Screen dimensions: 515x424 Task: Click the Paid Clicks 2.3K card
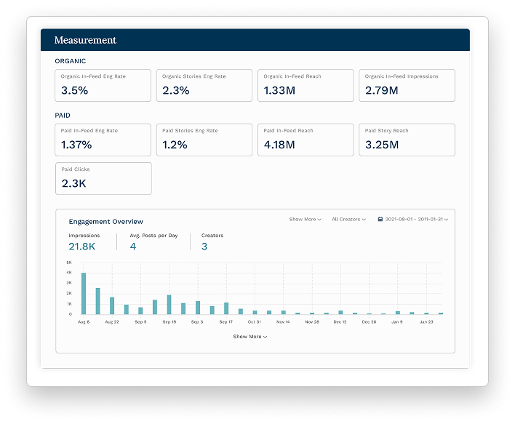point(103,178)
